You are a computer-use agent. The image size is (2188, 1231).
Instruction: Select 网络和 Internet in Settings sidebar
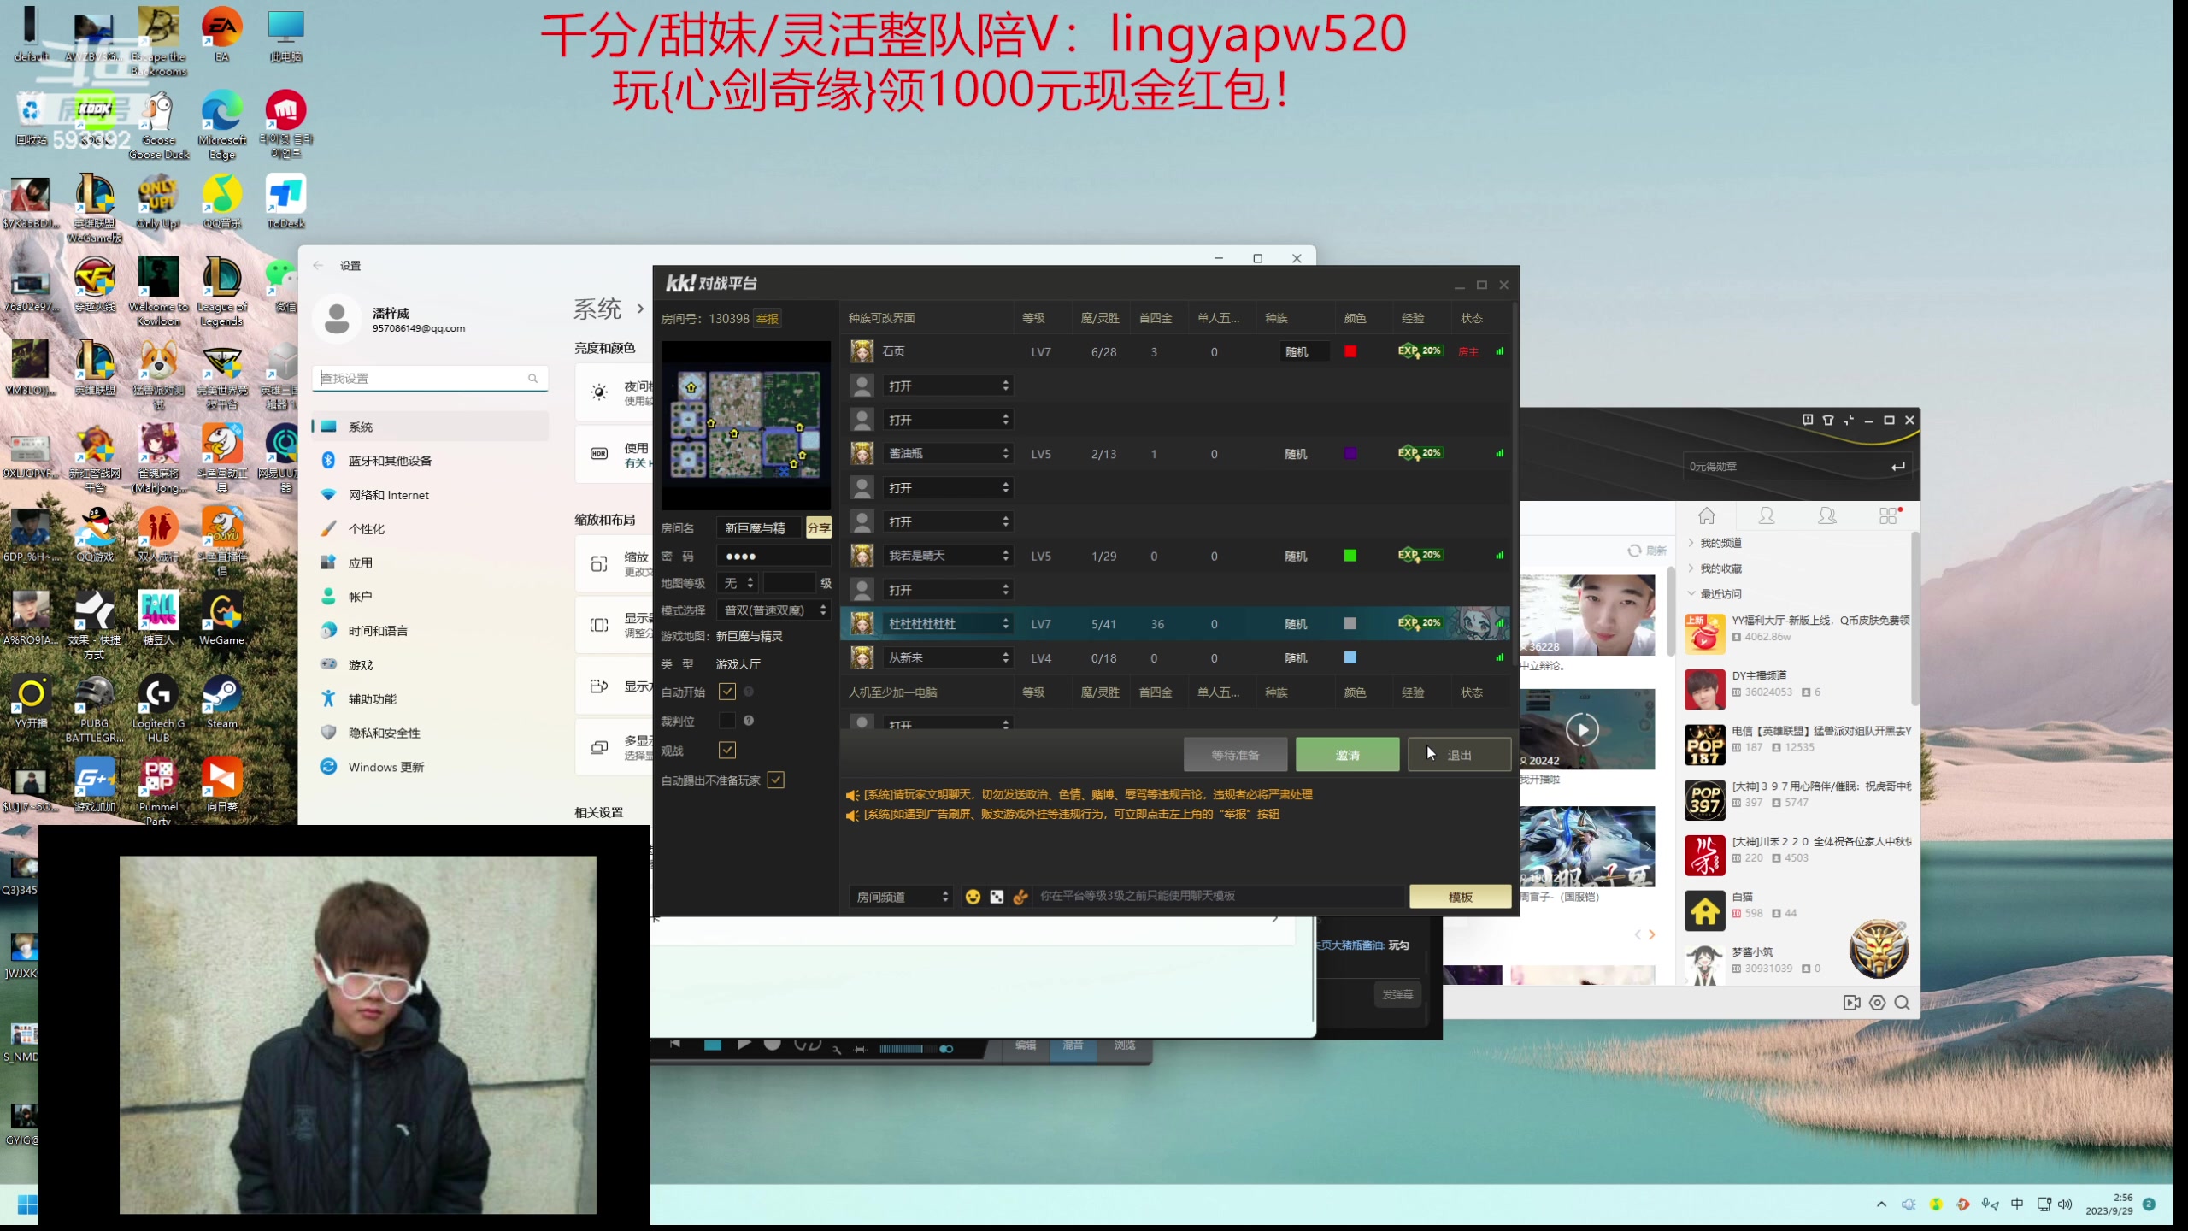[x=431, y=495]
